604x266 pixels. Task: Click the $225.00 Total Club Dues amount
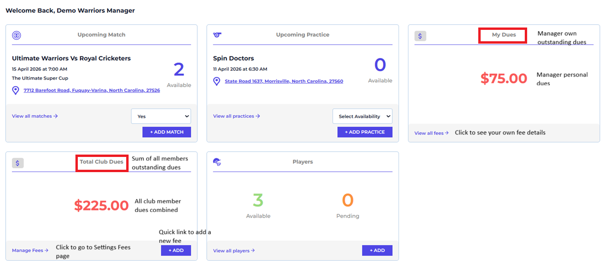point(101,205)
